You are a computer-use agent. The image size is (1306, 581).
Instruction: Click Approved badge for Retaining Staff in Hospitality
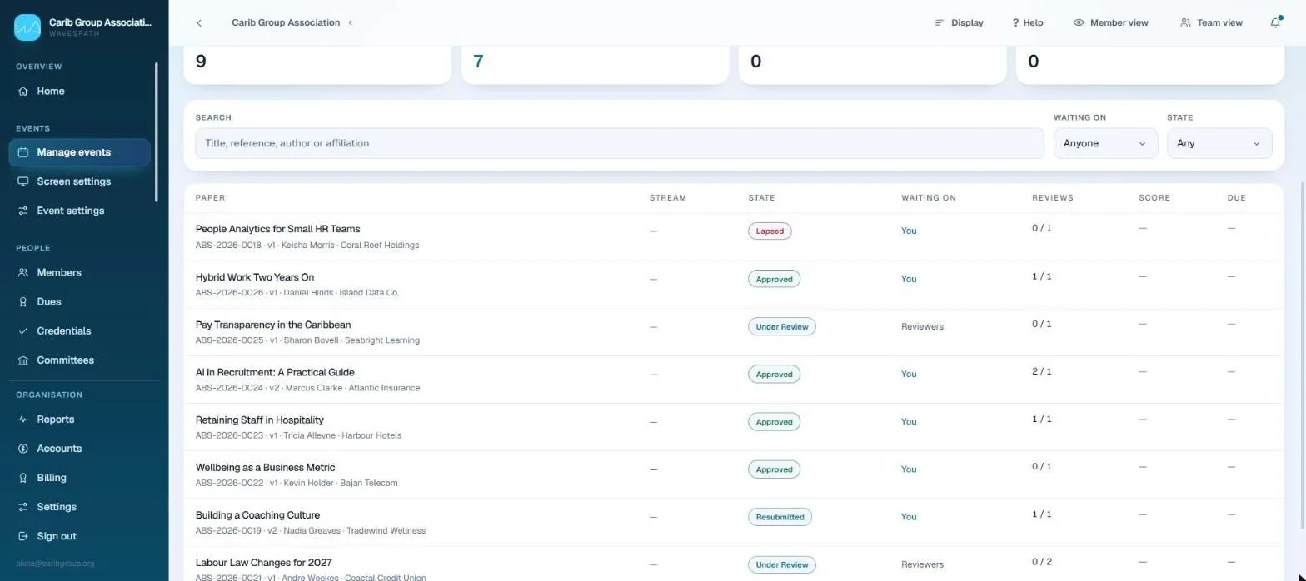[x=774, y=422]
